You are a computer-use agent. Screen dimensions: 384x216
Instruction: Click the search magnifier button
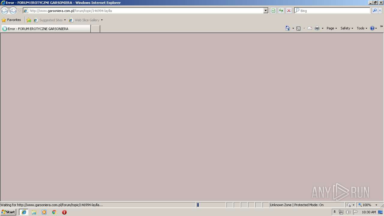point(375,11)
